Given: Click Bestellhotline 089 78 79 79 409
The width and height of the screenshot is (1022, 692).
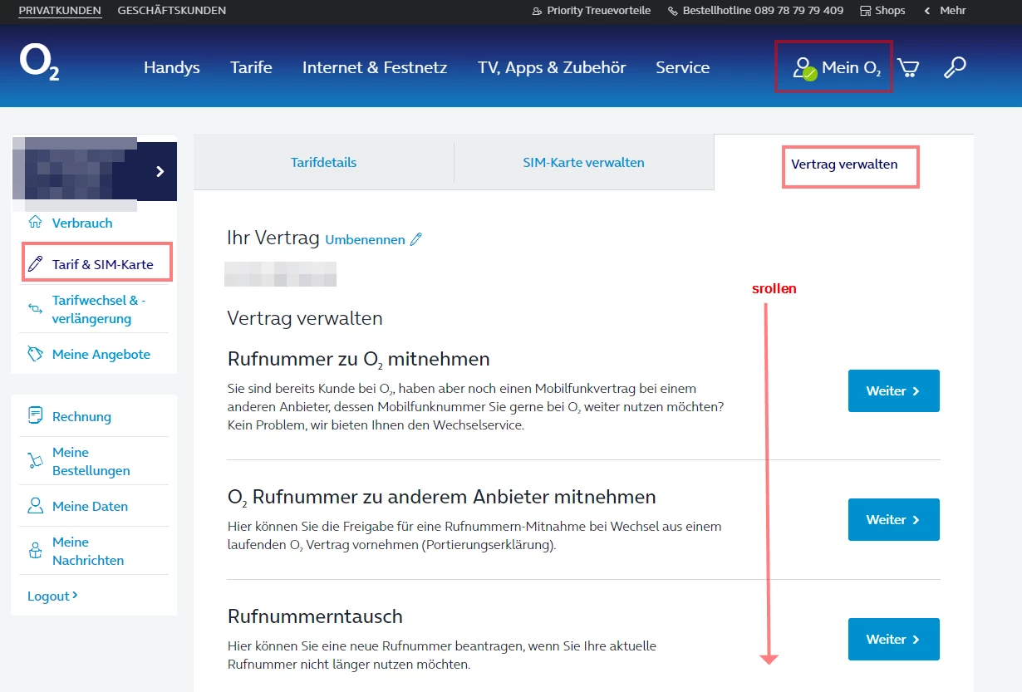Looking at the screenshot, I should (x=763, y=11).
